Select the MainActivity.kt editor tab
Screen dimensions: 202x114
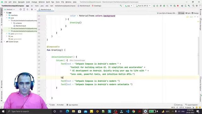coord(46,9)
